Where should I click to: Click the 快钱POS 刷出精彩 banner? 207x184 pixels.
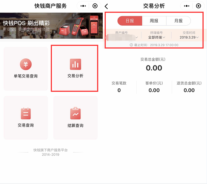(x=51, y=26)
